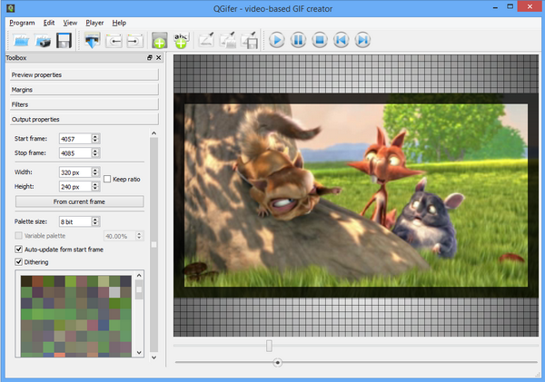545x382 pixels.
Task: Click the Insert text 'abc' icon
Action: tap(181, 40)
